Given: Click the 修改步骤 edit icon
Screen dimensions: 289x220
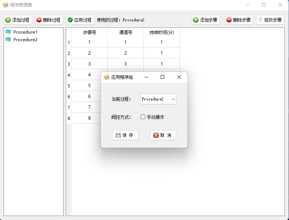Looking at the screenshot, I should (260, 20).
